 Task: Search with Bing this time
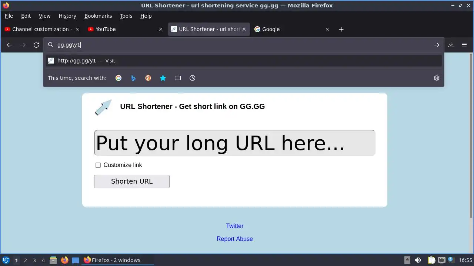(x=133, y=78)
